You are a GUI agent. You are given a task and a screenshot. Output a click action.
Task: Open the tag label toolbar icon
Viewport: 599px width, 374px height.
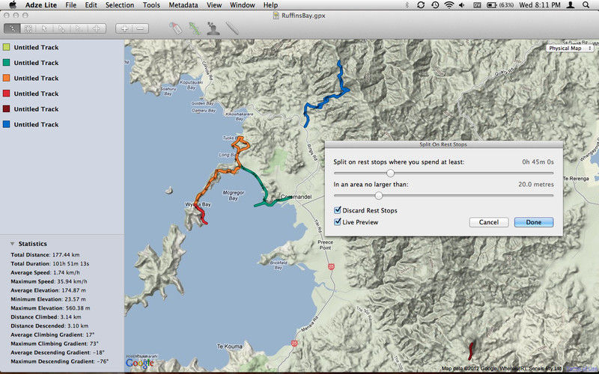point(175,28)
